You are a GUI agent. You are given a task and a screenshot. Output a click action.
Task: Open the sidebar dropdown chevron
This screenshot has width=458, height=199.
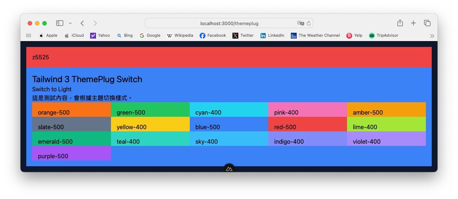coord(70,23)
